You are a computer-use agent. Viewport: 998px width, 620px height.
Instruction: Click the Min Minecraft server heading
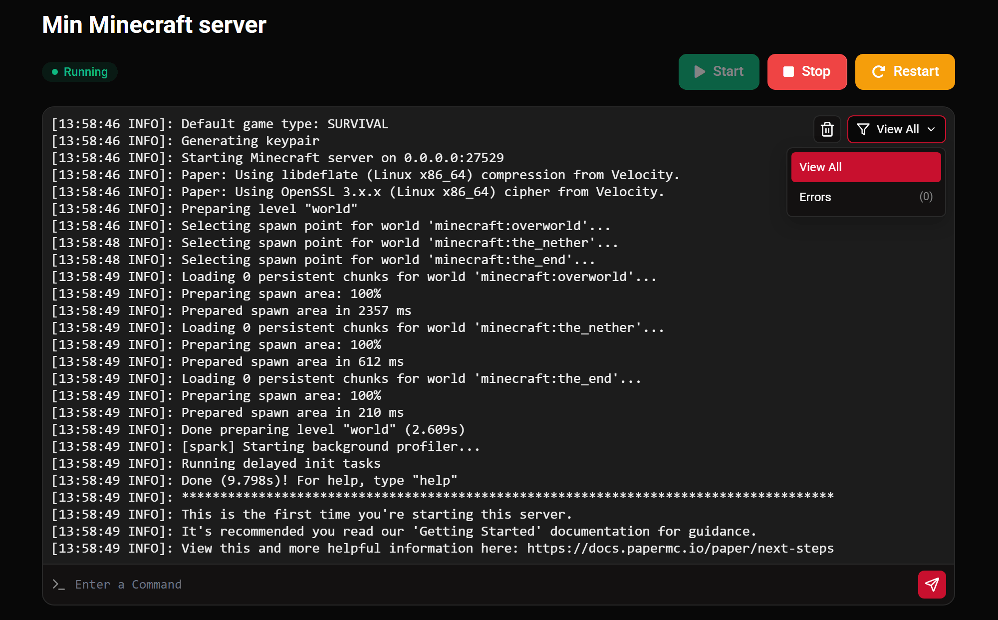[x=154, y=24]
